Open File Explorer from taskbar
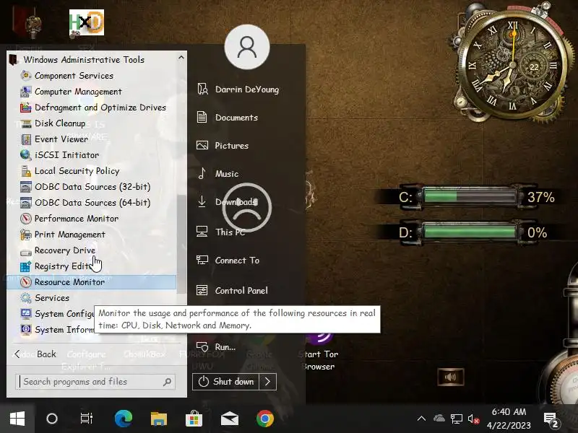The width and height of the screenshot is (578, 433). tap(159, 419)
